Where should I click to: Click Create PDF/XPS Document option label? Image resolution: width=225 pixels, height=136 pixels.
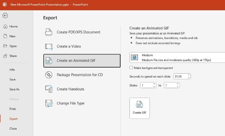tap(78, 32)
